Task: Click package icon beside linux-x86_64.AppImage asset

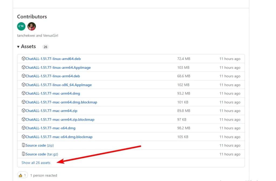Action: [23, 85]
